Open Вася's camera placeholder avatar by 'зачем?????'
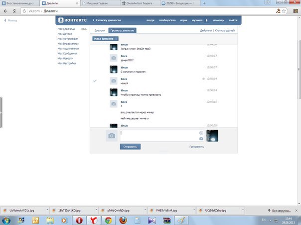This screenshot has width=301, height=225. tap(114, 58)
